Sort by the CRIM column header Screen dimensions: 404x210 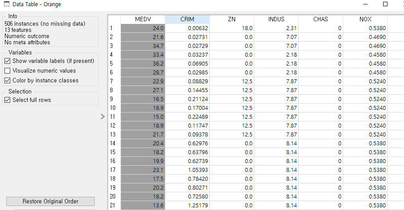tap(187, 19)
